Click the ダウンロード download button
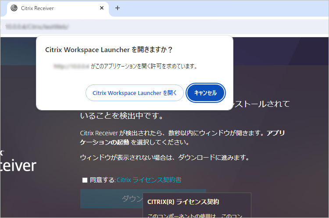The height and width of the screenshot is (218, 329). 111,199
